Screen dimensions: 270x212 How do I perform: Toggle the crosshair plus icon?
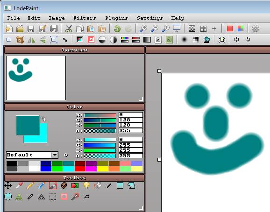pyautogui.click(x=214, y=28)
